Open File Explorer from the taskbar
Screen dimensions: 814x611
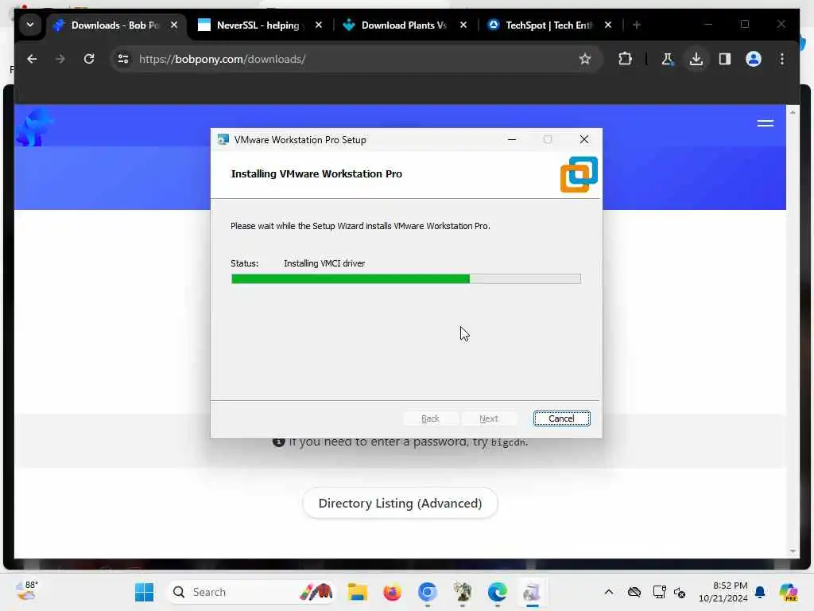pyautogui.click(x=357, y=592)
